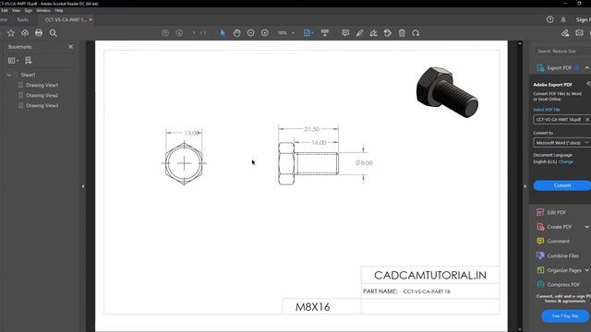Screen dimensions: 591x332
Task: Activate the selection arrow tool
Action: (x=223, y=33)
